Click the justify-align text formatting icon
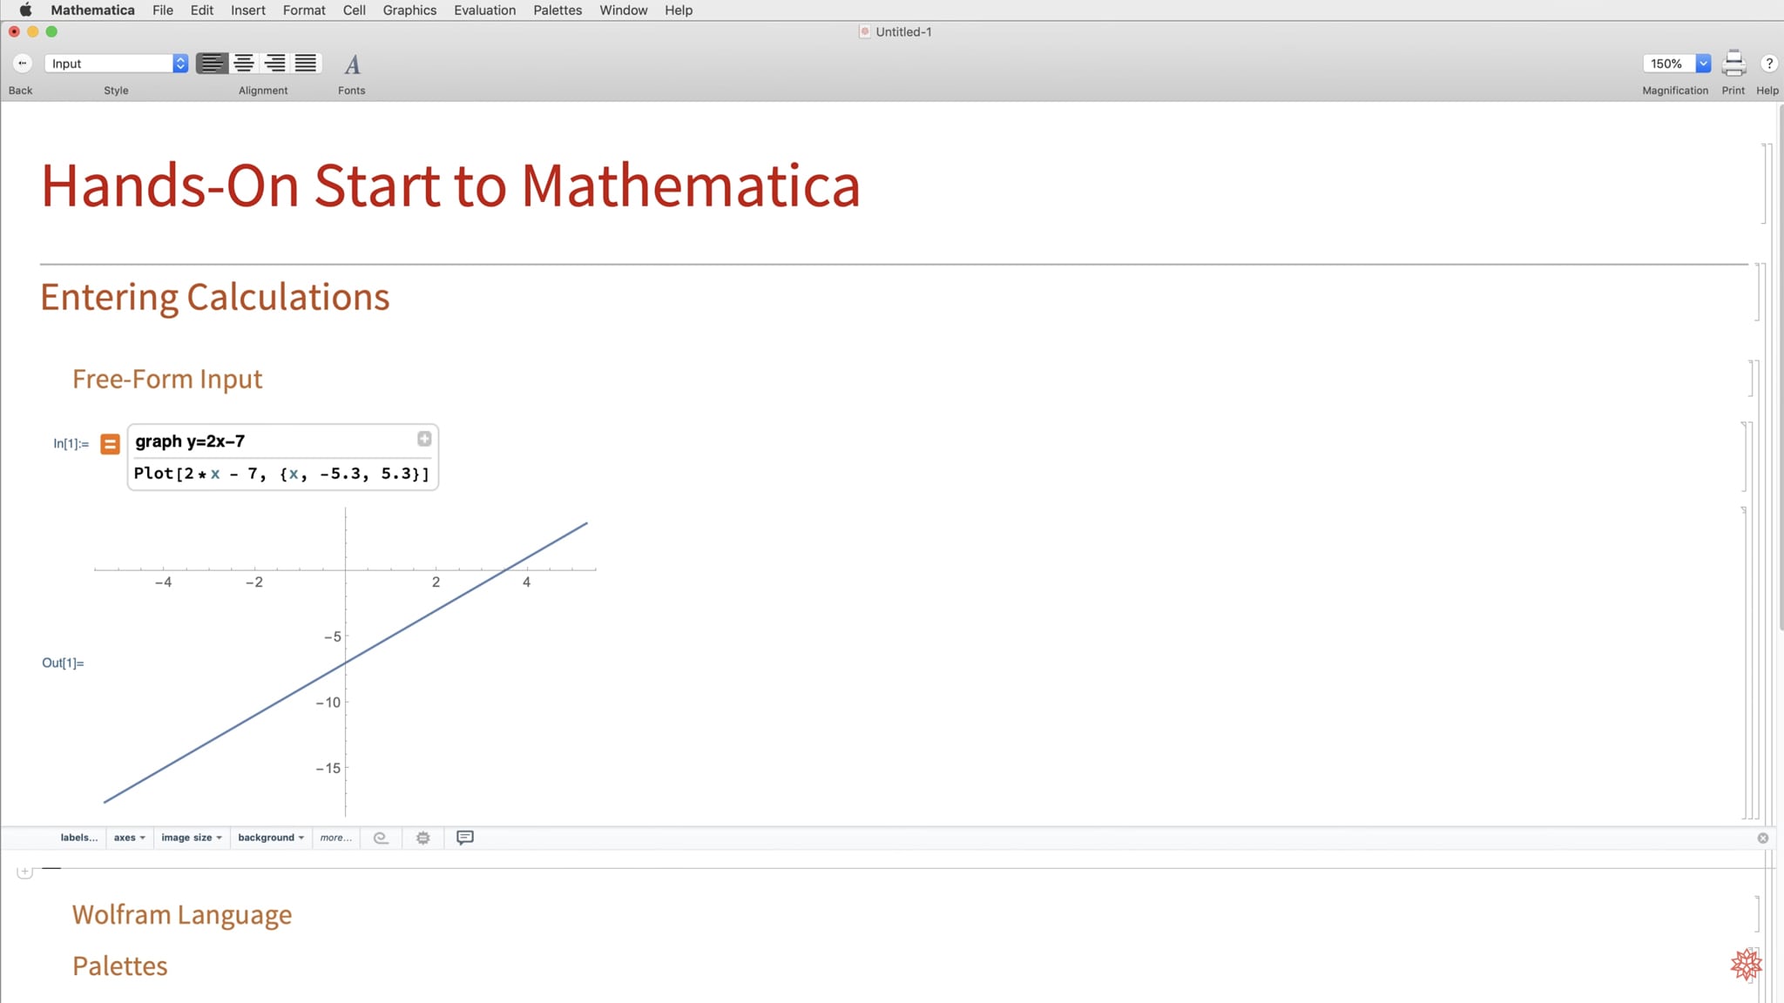The width and height of the screenshot is (1784, 1003). coord(304,64)
